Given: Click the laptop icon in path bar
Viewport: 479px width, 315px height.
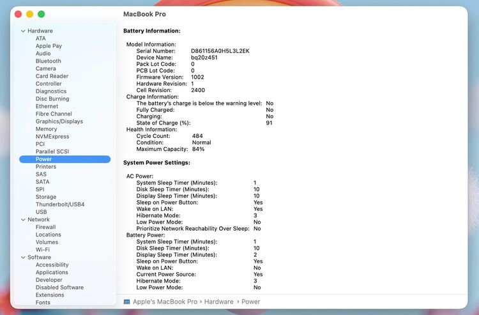Looking at the screenshot, I should (127, 302).
